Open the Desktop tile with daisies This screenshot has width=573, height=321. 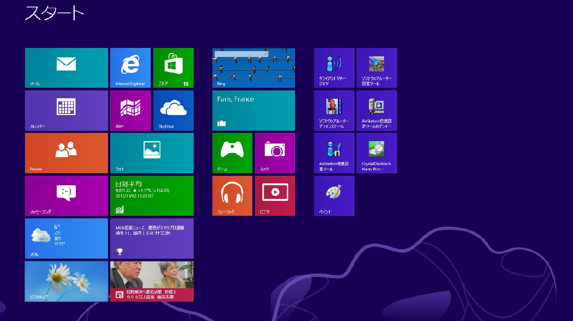click(66, 281)
